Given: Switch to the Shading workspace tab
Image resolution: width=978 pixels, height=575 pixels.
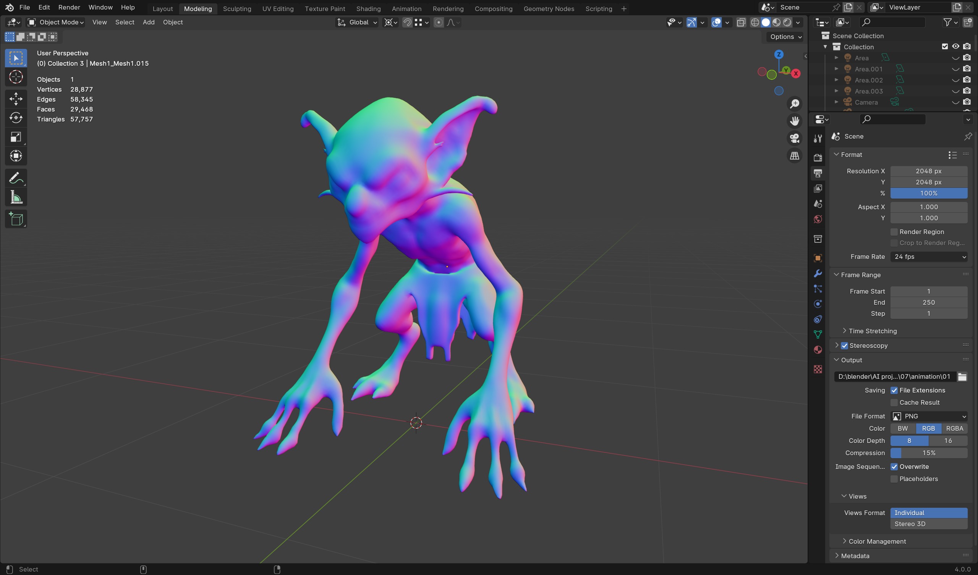Looking at the screenshot, I should coord(368,8).
